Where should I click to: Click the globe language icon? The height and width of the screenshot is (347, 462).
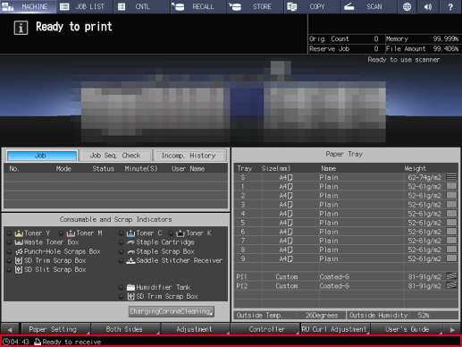407,6
